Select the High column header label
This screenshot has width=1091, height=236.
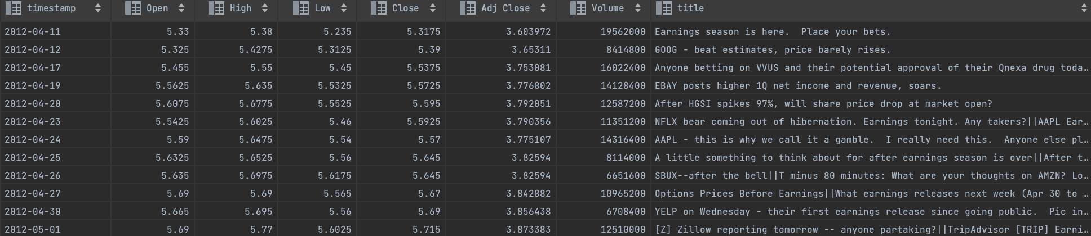[x=241, y=8]
